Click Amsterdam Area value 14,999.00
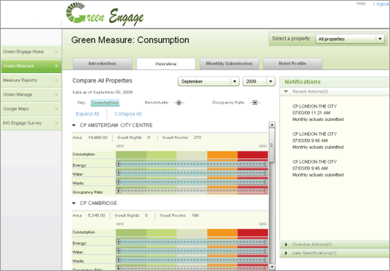The width and height of the screenshot is (390, 271). tap(98, 138)
